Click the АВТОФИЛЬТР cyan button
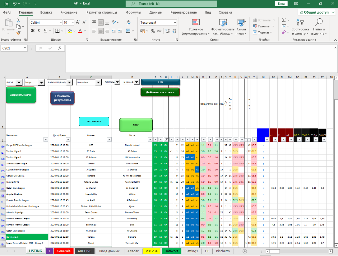The width and height of the screenshot is (338, 256). click(94, 121)
